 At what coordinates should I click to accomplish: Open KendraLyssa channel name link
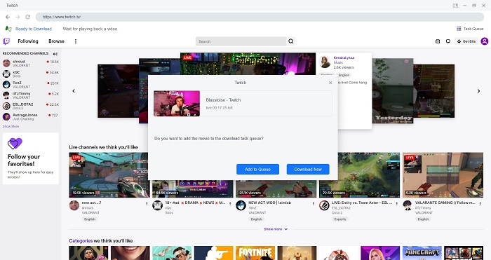pos(344,58)
